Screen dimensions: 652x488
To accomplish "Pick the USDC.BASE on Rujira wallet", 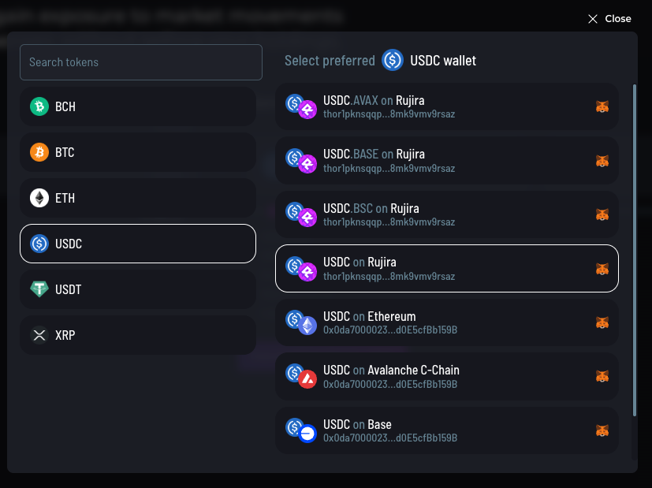I will point(446,160).
